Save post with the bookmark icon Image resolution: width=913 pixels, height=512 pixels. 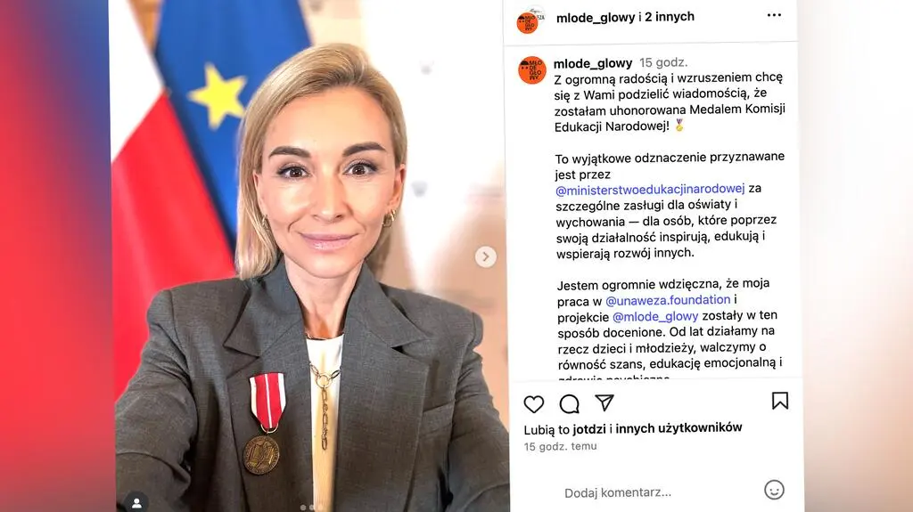779,401
